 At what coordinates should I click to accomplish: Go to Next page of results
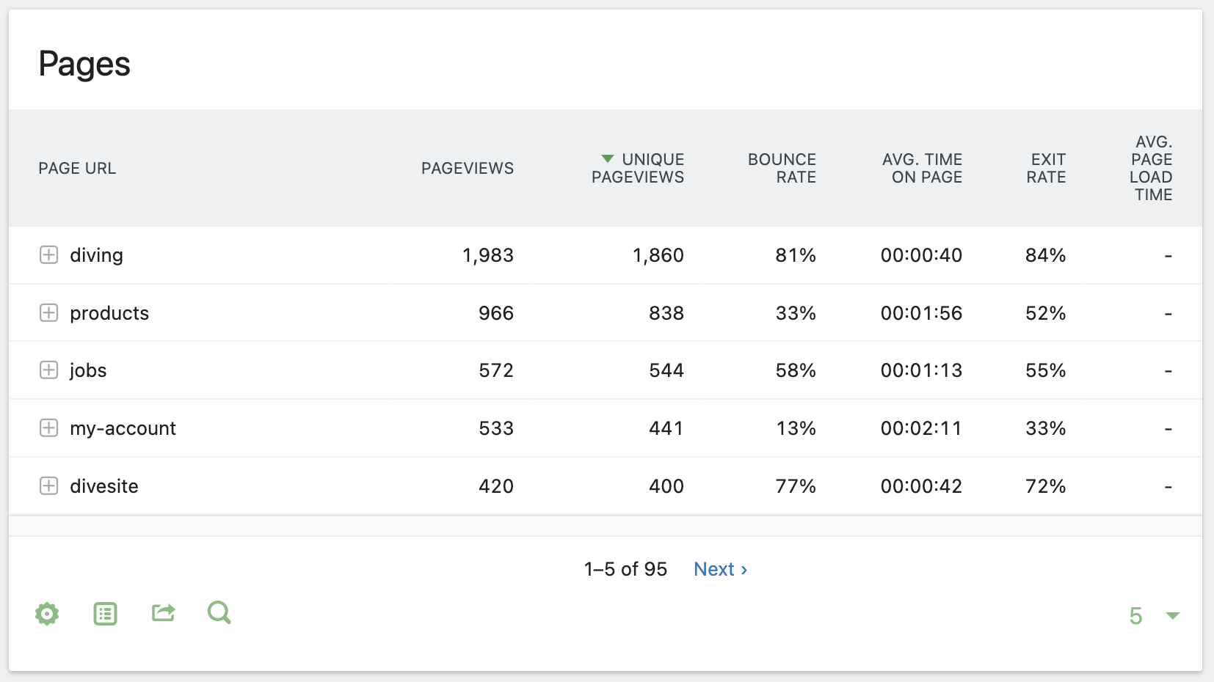click(x=720, y=570)
